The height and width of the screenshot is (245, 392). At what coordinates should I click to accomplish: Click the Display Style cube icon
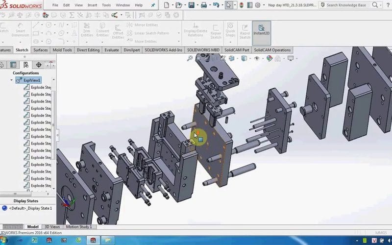coord(244,58)
